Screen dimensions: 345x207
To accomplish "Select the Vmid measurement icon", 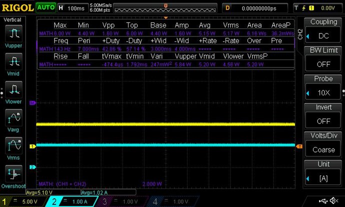I will [x=13, y=61].
